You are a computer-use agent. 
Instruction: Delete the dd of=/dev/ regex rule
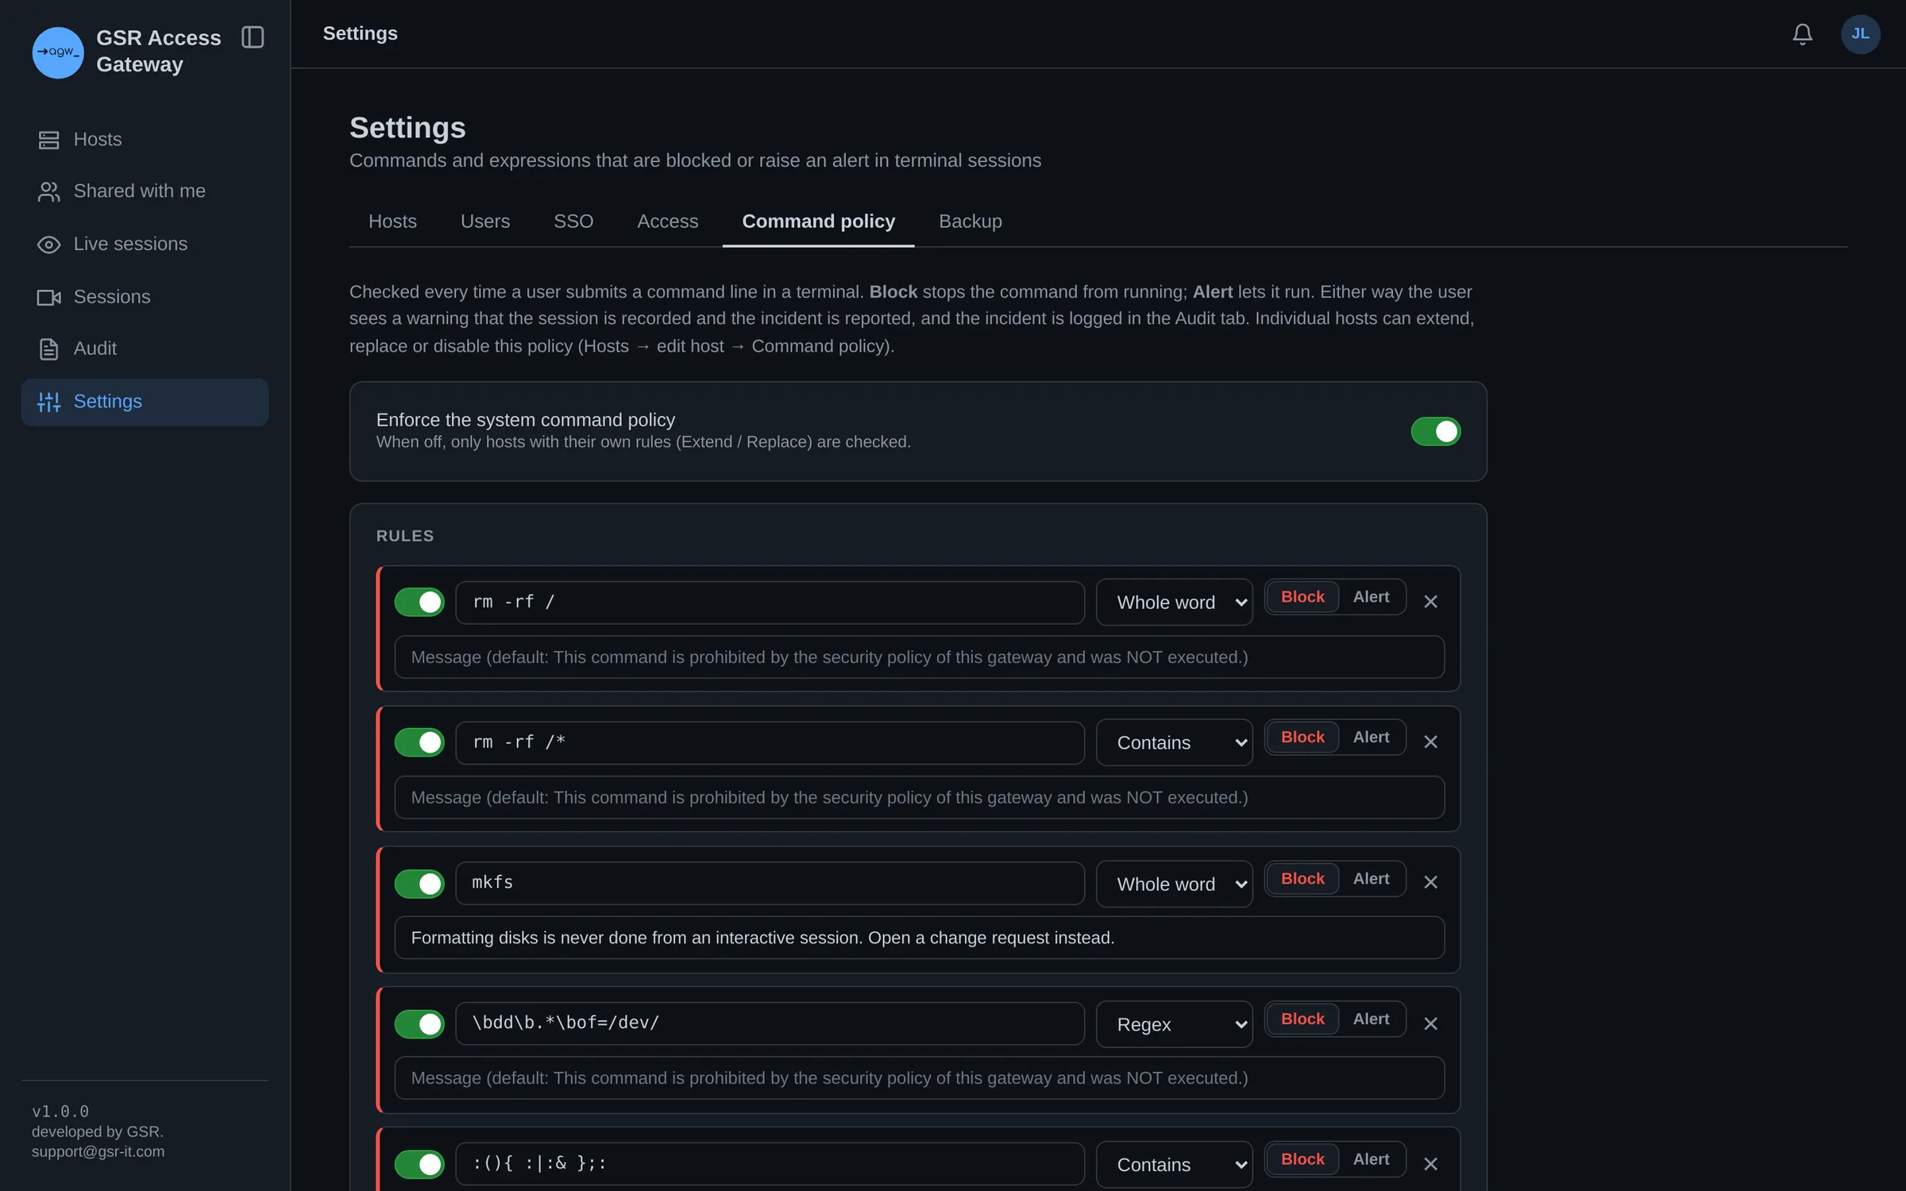click(1430, 1023)
